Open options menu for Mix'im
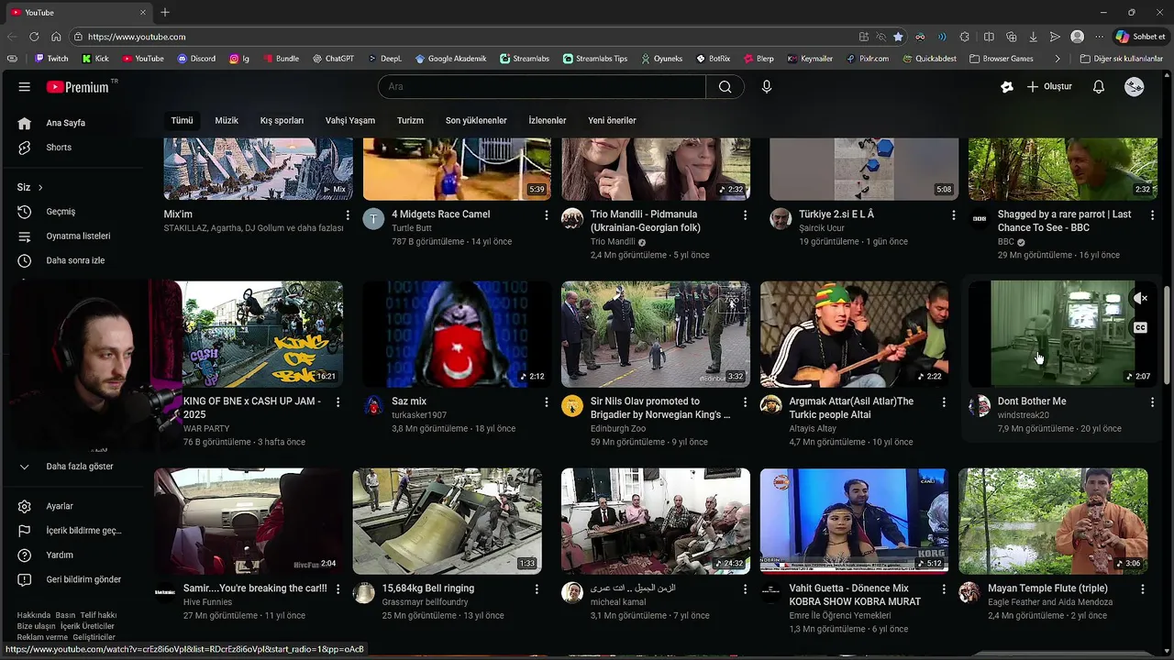The height and width of the screenshot is (660, 1174). 348,214
